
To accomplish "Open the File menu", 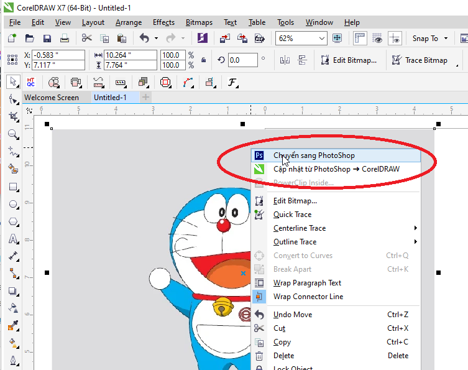I will click(x=15, y=22).
